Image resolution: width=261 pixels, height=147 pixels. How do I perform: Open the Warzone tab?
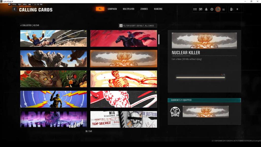[158, 9]
